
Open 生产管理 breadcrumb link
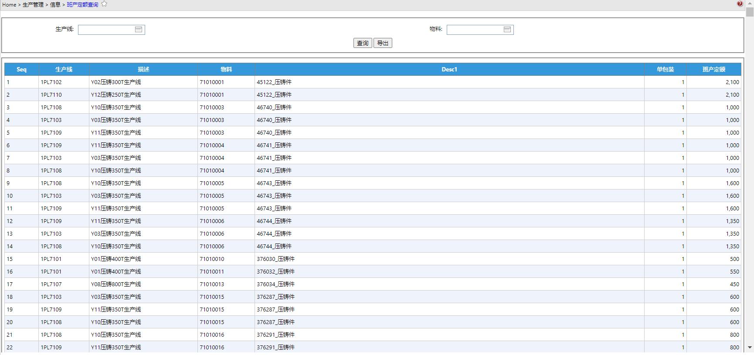(x=33, y=5)
